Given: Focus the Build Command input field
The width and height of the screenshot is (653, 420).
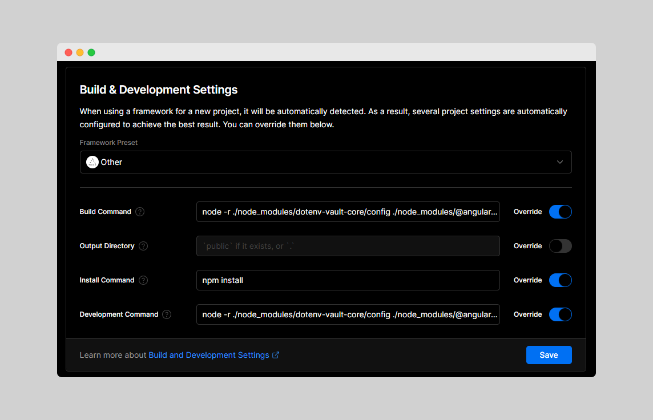Looking at the screenshot, I should (x=348, y=212).
